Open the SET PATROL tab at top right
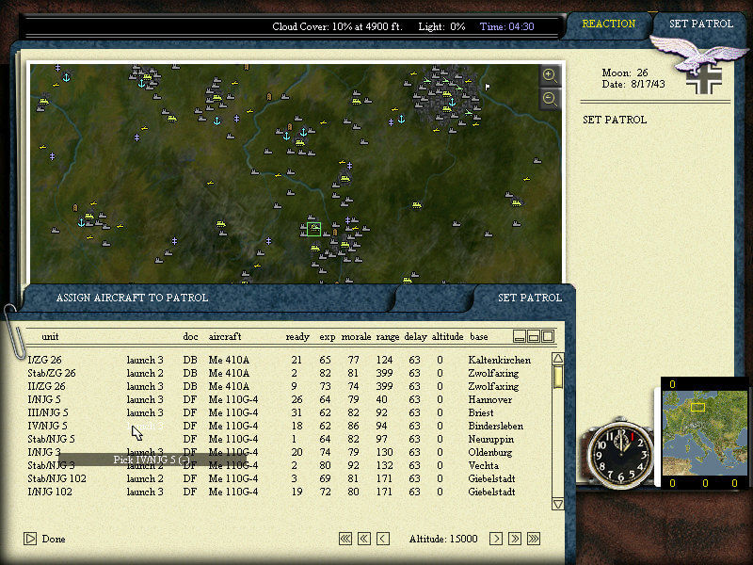This screenshot has height=565, width=753. click(701, 24)
